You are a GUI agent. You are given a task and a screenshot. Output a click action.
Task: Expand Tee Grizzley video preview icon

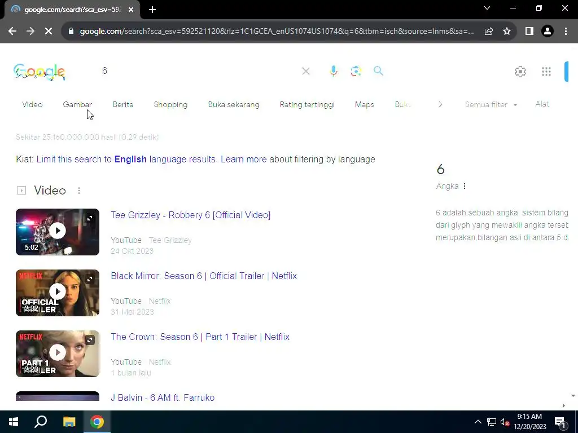(x=90, y=218)
